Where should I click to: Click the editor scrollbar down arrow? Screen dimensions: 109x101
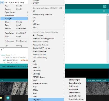[x=108, y=62]
